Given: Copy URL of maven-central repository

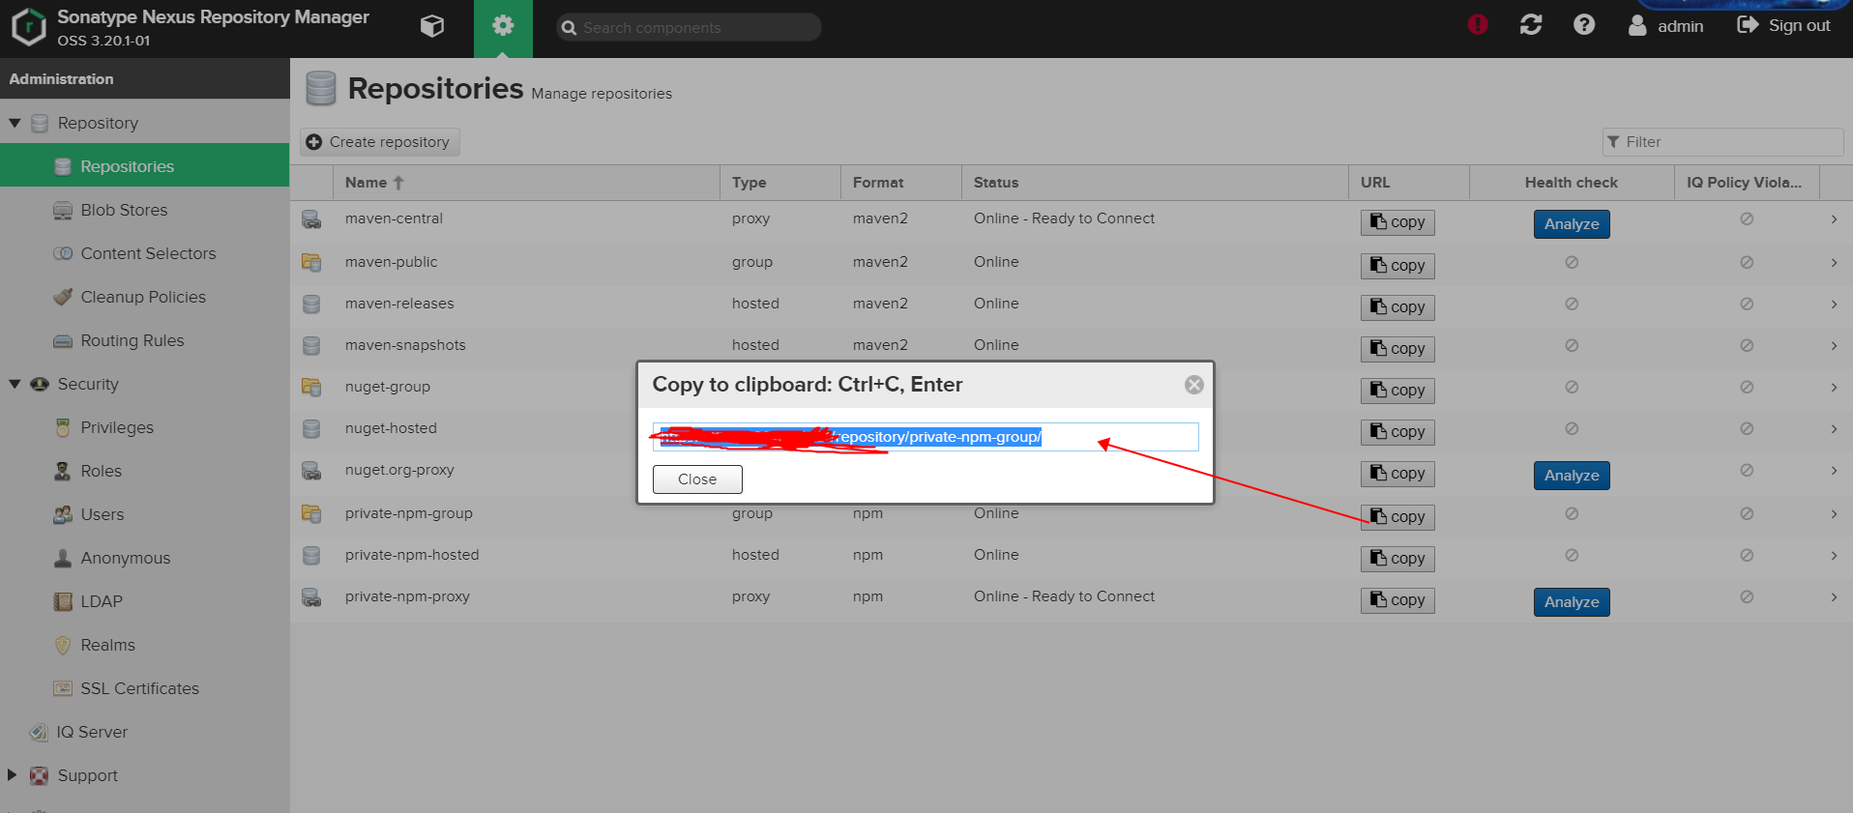Looking at the screenshot, I should point(1397,222).
